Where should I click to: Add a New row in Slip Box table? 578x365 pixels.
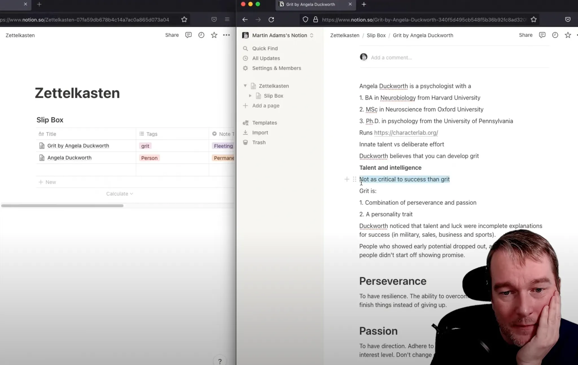tap(47, 182)
